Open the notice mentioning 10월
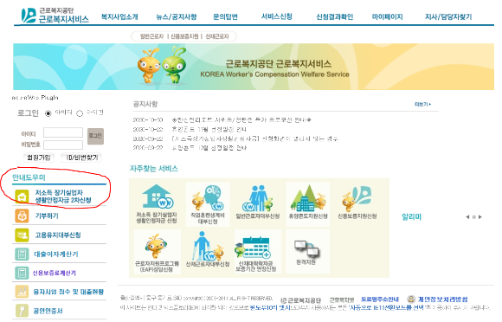 209,148
